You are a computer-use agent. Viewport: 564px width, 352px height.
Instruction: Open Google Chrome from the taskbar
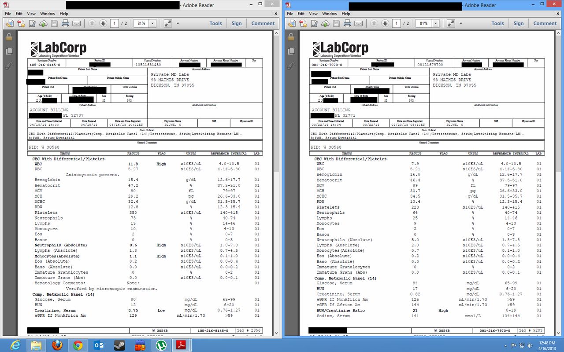click(78, 345)
